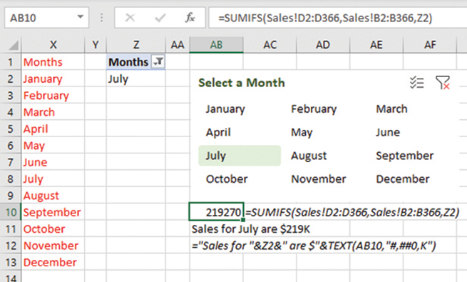Open the Months filter dropdown button
467x282 pixels.
(x=158, y=61)
